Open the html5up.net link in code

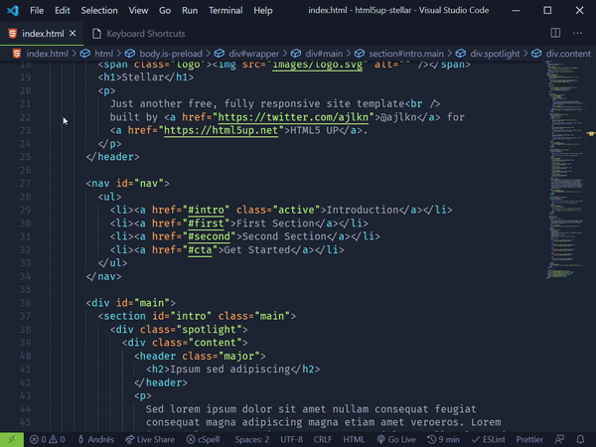coord(221,130)
